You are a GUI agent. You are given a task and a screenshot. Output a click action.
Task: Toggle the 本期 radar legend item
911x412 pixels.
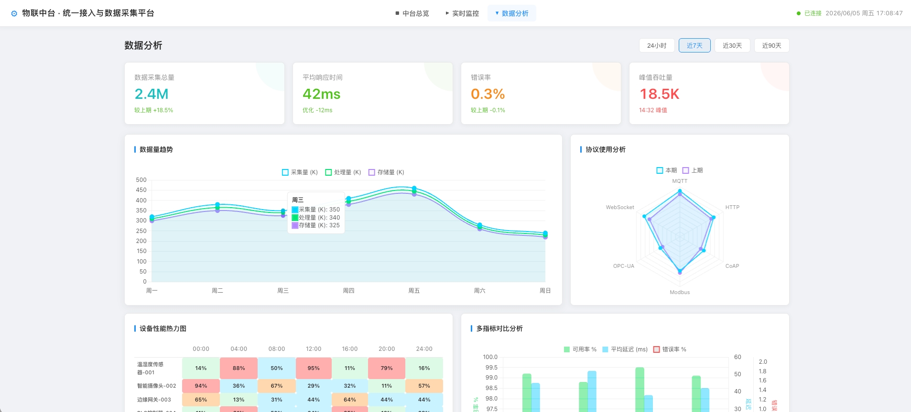[667, 170]
